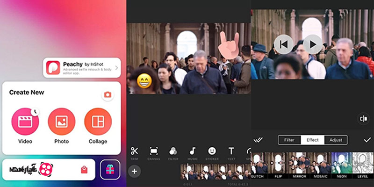Open recent drafts clock badge on Video
This screenshot has height=187, width=374.
[35, 111]
